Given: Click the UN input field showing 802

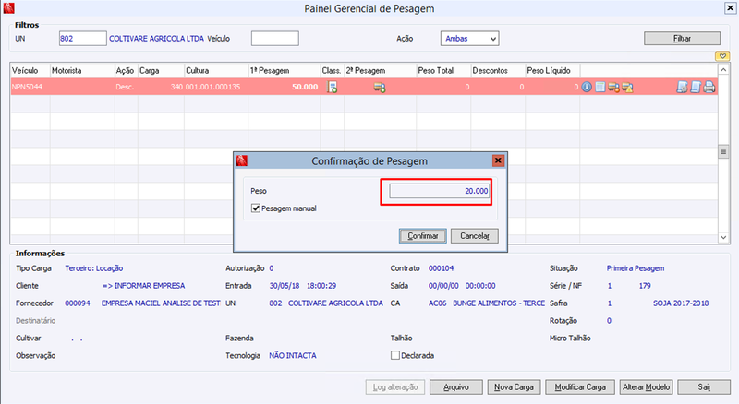Looking at the screenshot, I should pyautogui.click(x=83, y=39).
